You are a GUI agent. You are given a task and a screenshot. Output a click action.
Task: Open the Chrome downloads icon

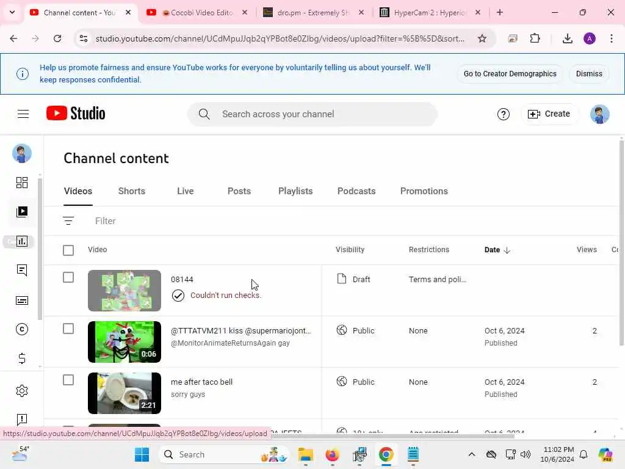pos(567,38)
